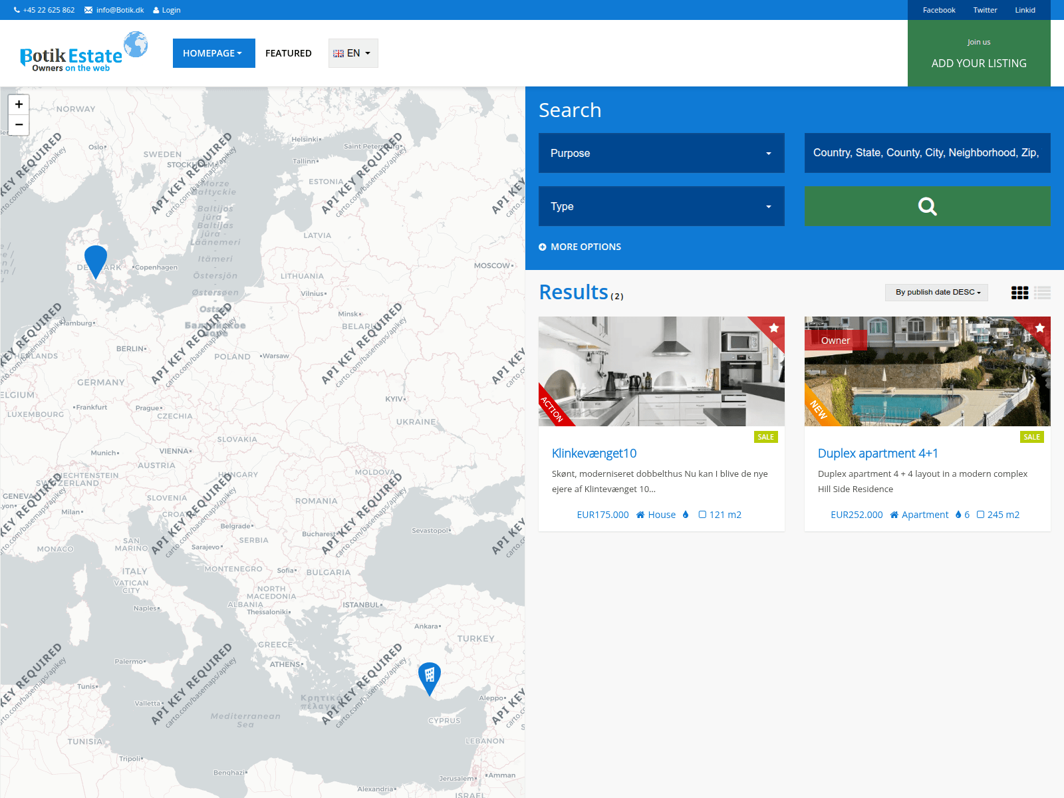Open the Type dropdown
Image resolution: width=1064 pixels, height=798 pixels.
click(662, 206)
